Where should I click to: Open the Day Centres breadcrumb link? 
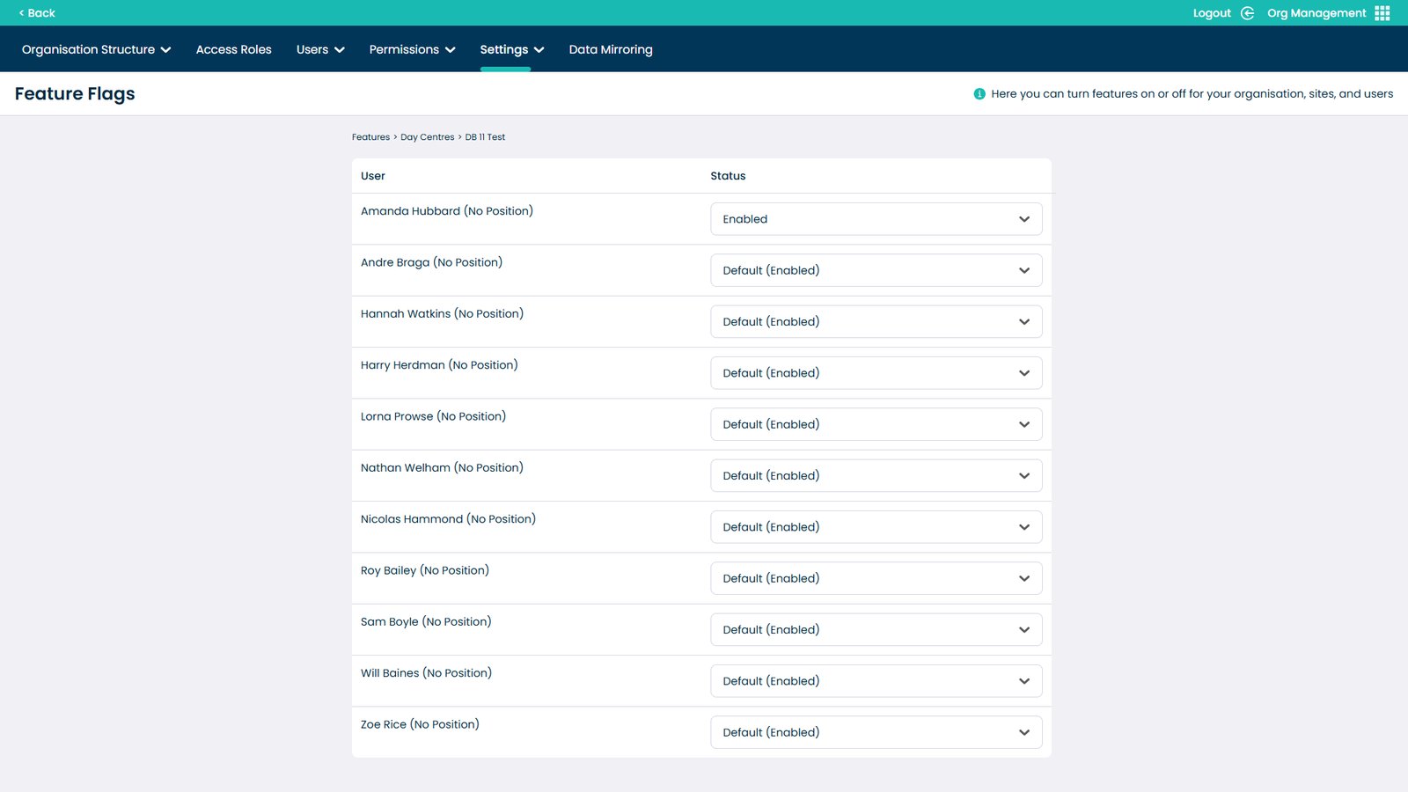coord(428,136)
